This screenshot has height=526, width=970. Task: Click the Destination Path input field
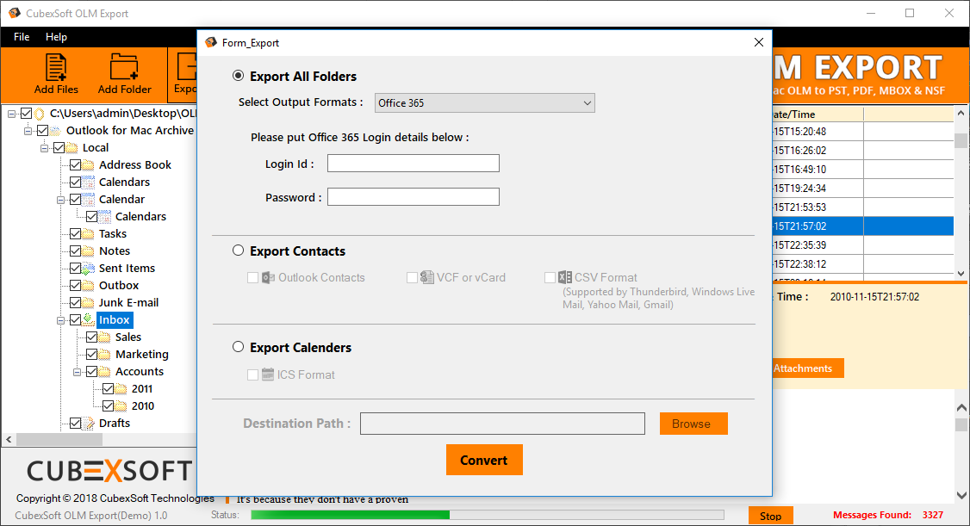pyautogui.click(x=502, y=424)
